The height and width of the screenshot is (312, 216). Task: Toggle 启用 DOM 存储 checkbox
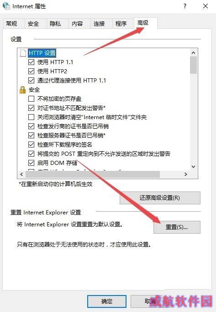pyautogui.click(x=31, y=163)
